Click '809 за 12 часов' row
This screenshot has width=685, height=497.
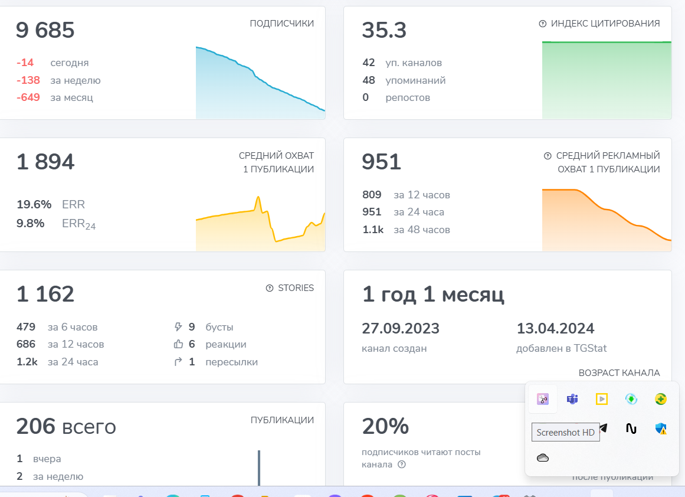407,195
